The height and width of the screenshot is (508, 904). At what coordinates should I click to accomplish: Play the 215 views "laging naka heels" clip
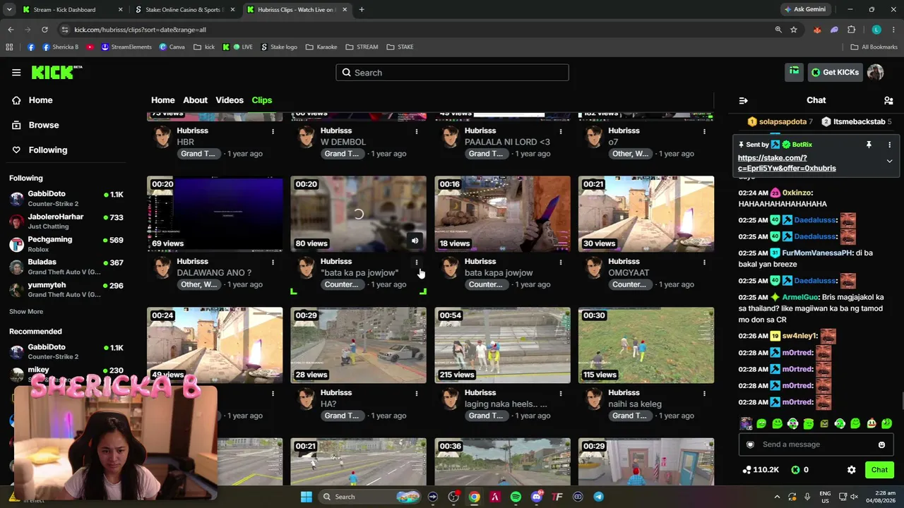[502, 346]
